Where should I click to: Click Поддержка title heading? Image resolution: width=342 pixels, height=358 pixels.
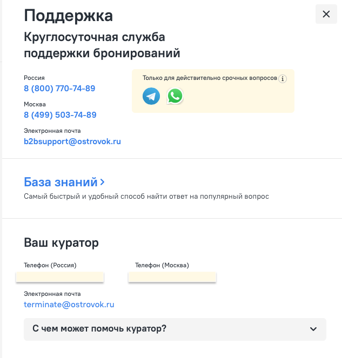(68, 16)
